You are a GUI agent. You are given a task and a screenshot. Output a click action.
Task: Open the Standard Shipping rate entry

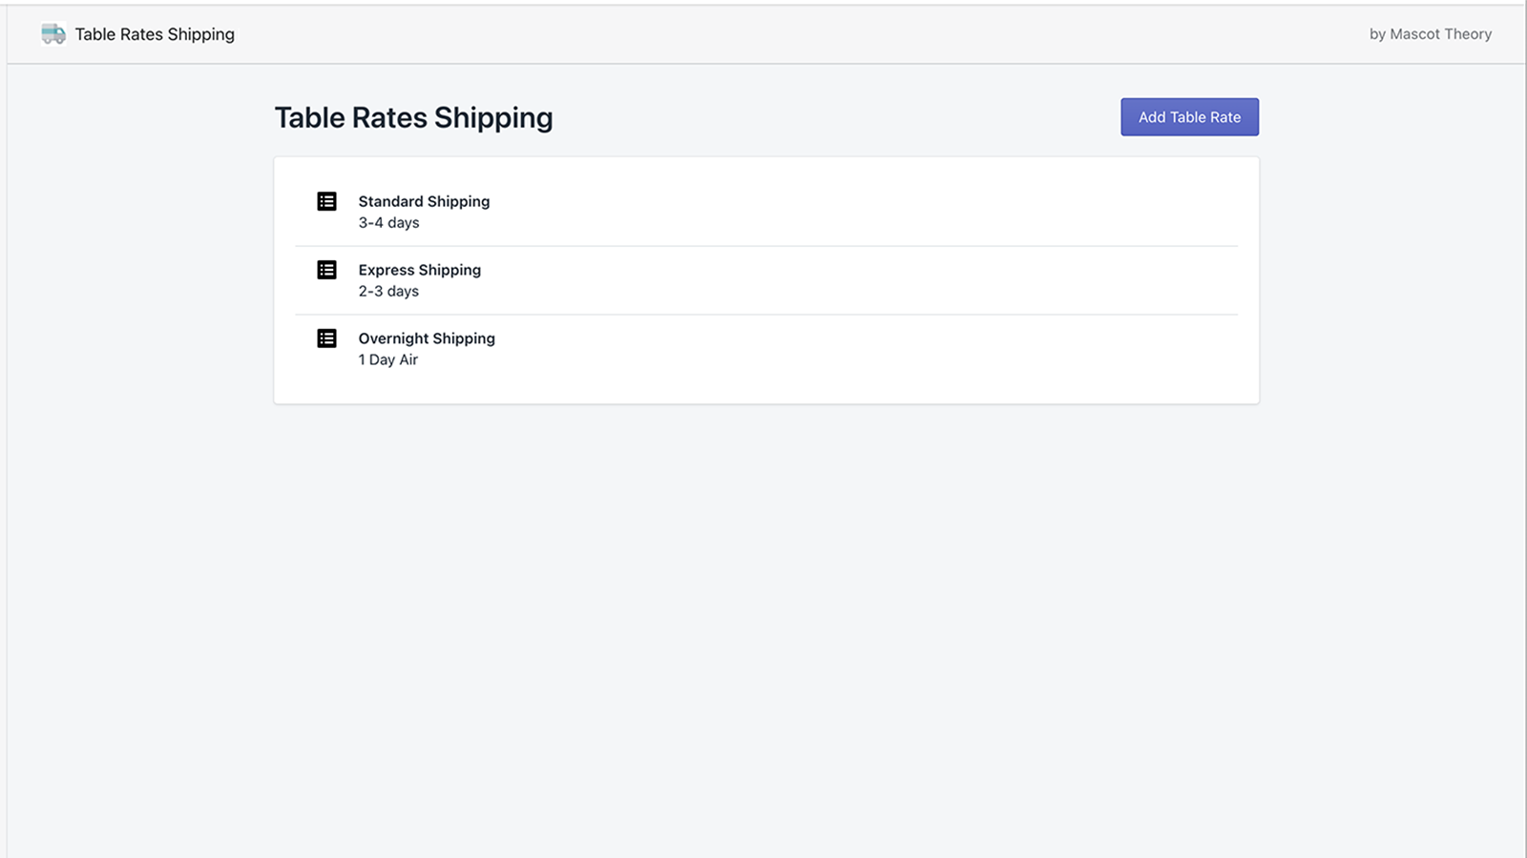[x=424, y=201]
